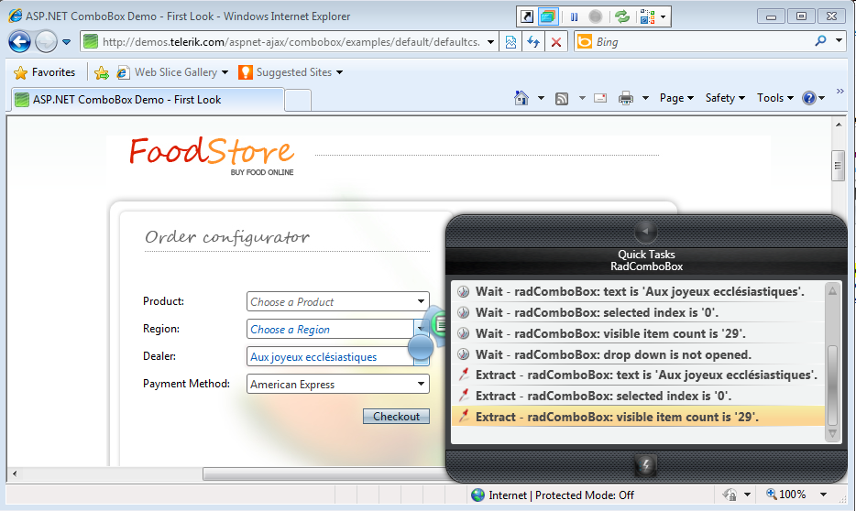Click the Read Mail icon

pyautogui.click(x=600, y=98)
